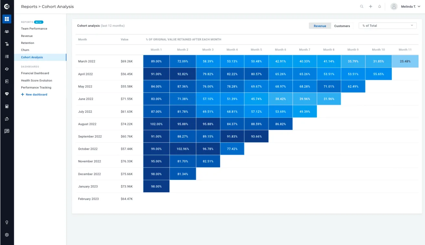Click the hierarchy bars icon in the sidebar
The width and height of the screenshot is (425, 245).
pos(7,44)
